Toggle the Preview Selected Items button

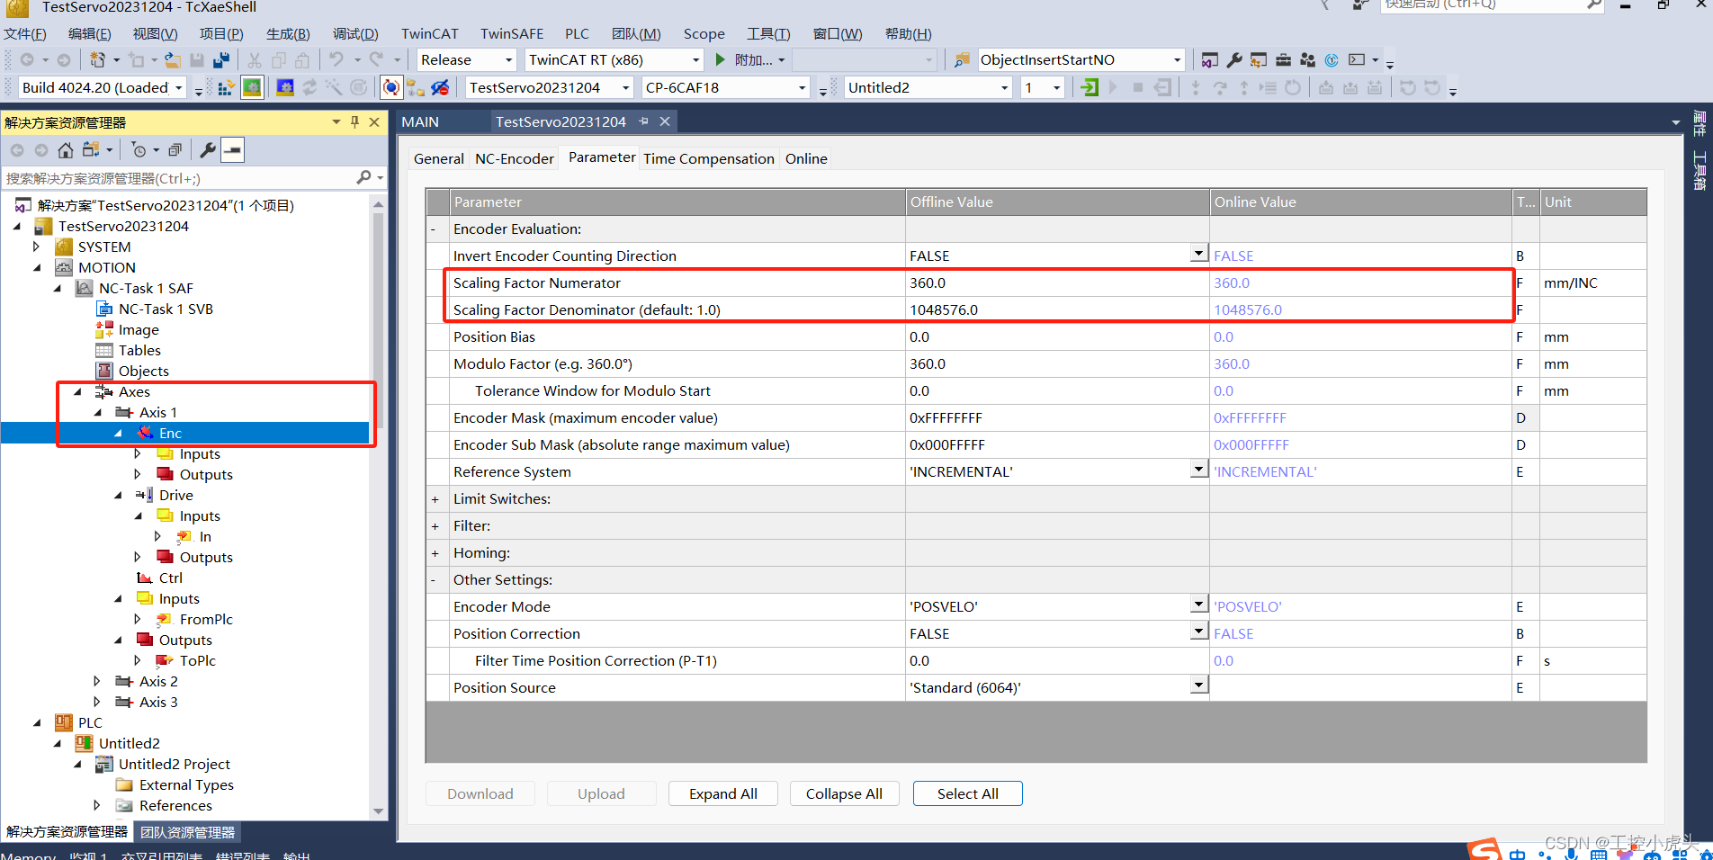point(233,150)
